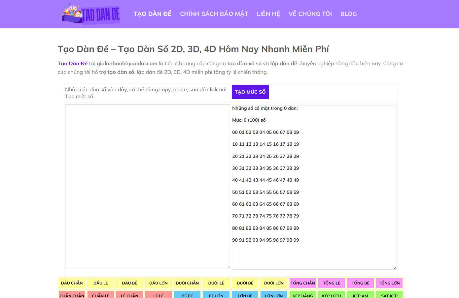Click inside the number input textarea

147,186
